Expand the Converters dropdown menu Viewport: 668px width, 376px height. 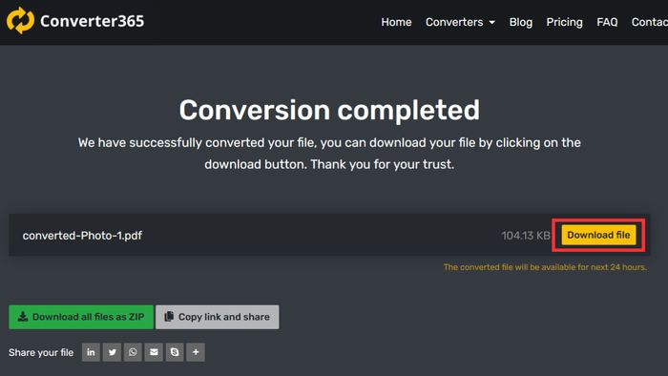tap(460, 22)
